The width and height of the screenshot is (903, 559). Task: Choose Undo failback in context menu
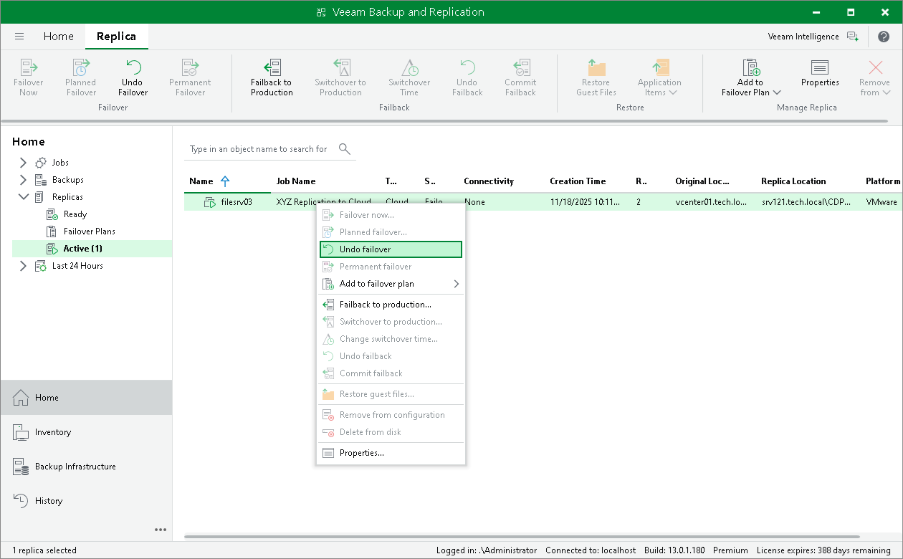(391, 356)
